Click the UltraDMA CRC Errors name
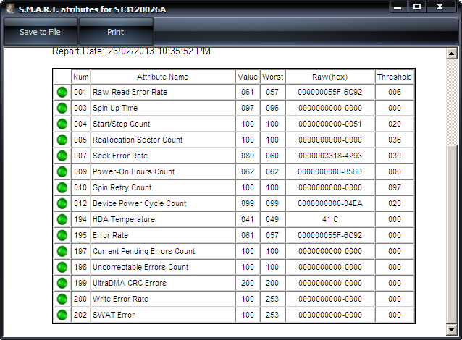This screenshot has width=462, height=340. pyautogui.click(x=130, y=283)
